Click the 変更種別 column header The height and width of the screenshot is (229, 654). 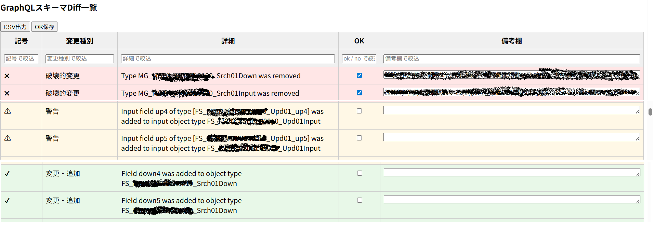[x=80, y=41]
